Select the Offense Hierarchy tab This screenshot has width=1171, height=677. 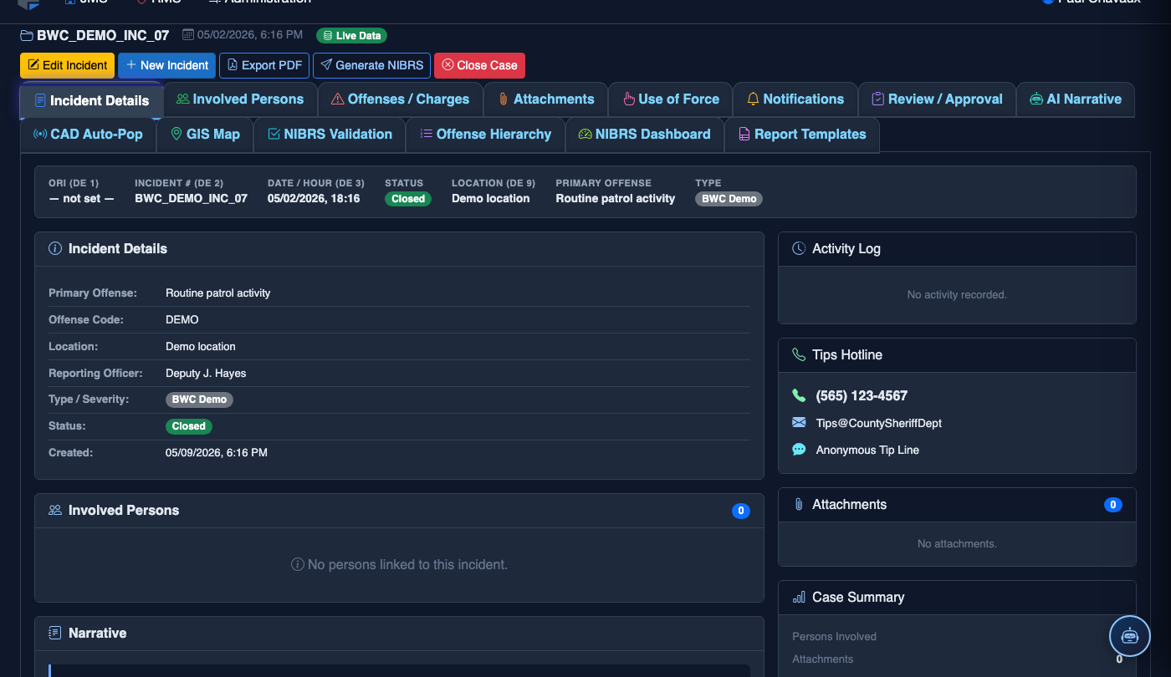click(485, 134)
